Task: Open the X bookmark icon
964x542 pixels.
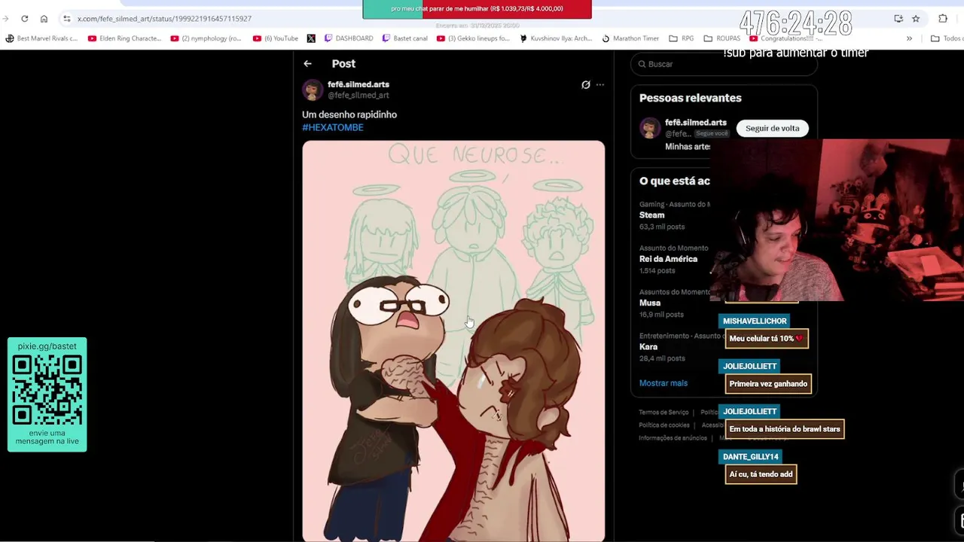Action: pos(311,38)
